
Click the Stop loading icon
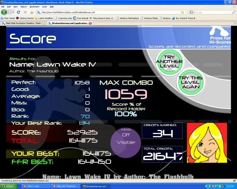24,12
